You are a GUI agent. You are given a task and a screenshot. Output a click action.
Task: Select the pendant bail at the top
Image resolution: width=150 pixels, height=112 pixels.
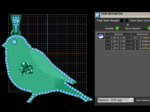(x=16, y=25)
